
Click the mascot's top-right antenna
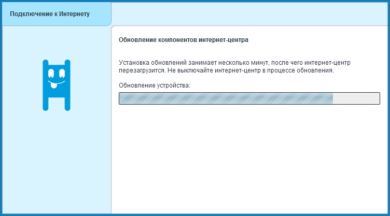click(x=67, y=63)
